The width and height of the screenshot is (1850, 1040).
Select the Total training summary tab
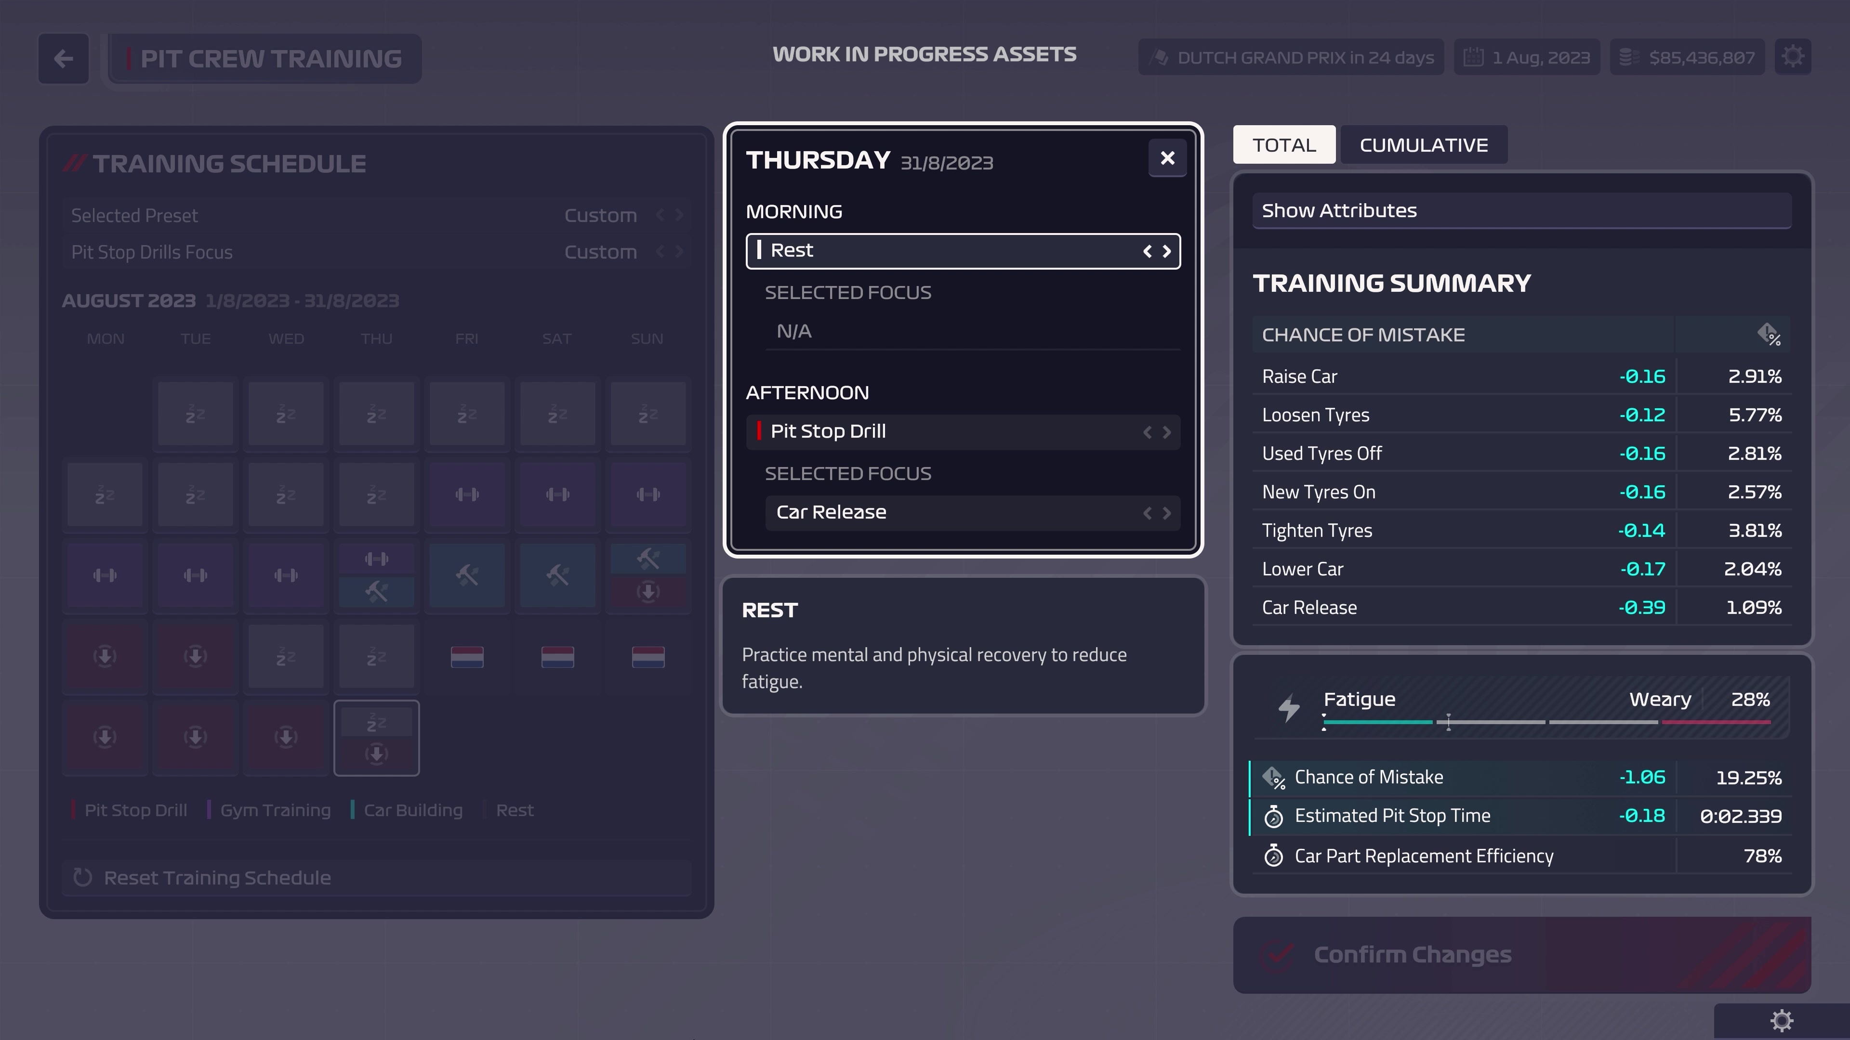pos(1284,143)
